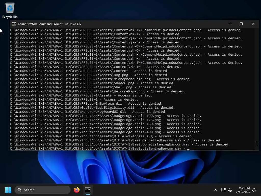
Task: Maximize the Command Prompt window
Action: [241, 24]
